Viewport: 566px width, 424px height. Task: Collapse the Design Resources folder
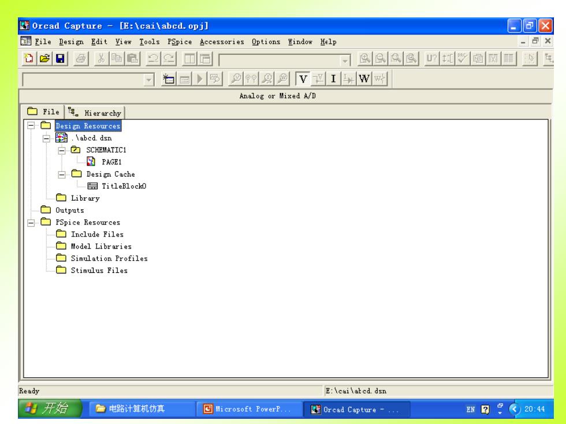(31, 126)
